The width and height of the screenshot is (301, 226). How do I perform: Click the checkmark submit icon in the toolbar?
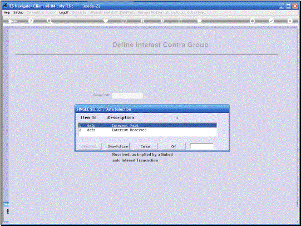coord(272,21)
